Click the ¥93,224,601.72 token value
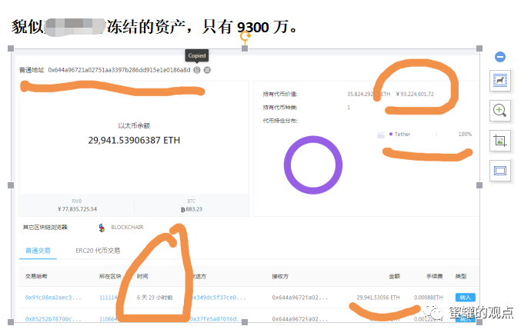The width and height of the screenshot is (531, 336). 415,94
